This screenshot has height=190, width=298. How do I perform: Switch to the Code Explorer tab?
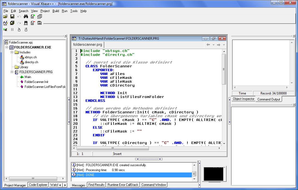tap(38, 185)
